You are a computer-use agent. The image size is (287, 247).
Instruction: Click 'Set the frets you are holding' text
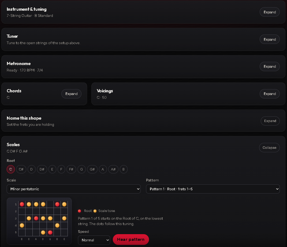click(x=30, y=124)
